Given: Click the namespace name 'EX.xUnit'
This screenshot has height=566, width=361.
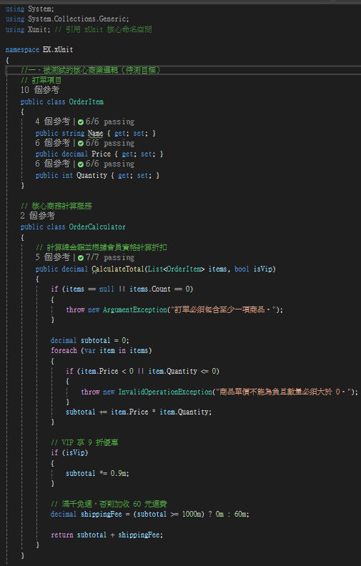Looking at the screenshot, I should 58,50.
